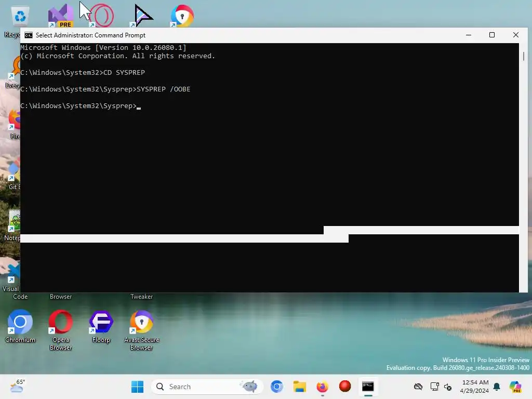Open Visual Studio Preview desktop shortcut

pos(60,16)
